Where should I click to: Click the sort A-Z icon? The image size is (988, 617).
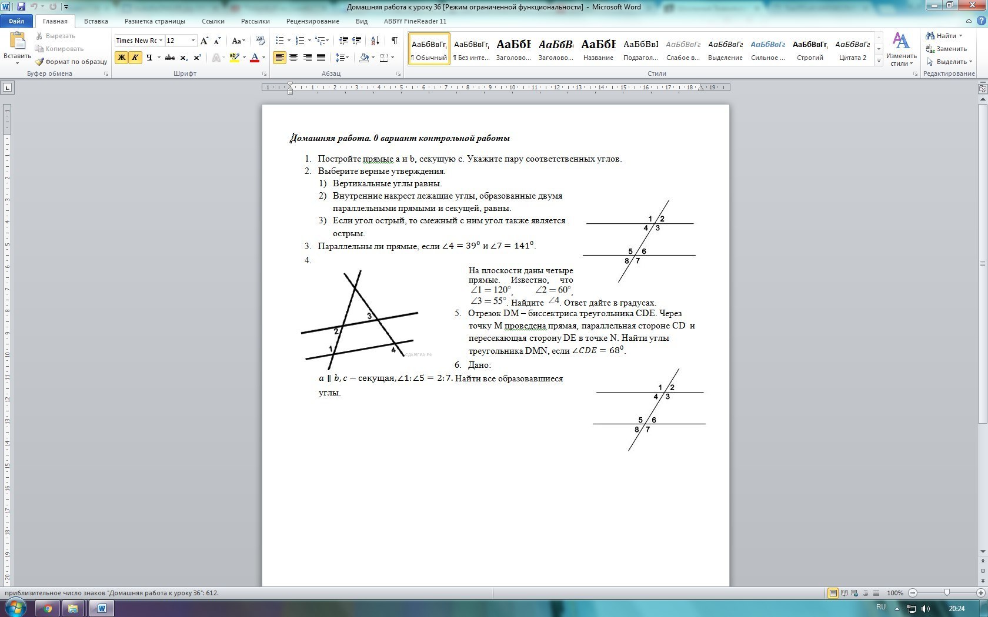(x=375, y=41)
